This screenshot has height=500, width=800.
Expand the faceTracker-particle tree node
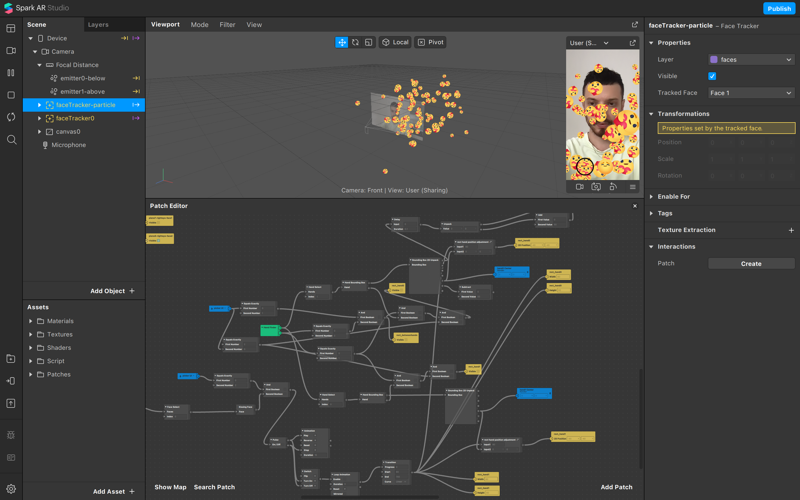[40, 105]
